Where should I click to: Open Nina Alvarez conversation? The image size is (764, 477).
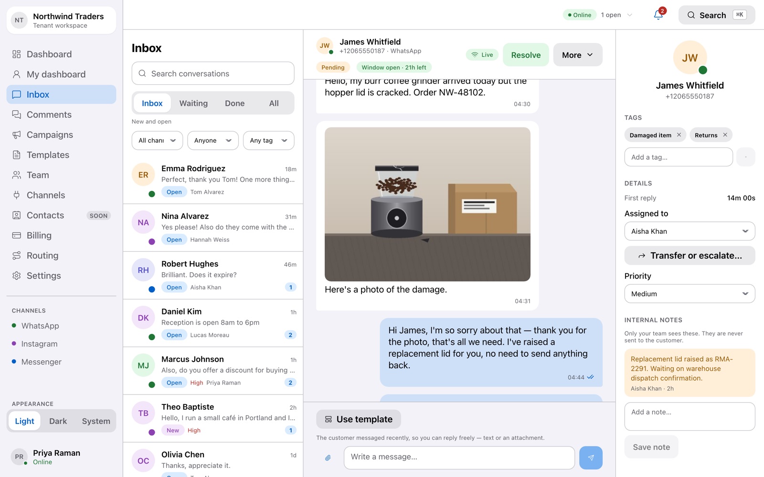(213, 228)
